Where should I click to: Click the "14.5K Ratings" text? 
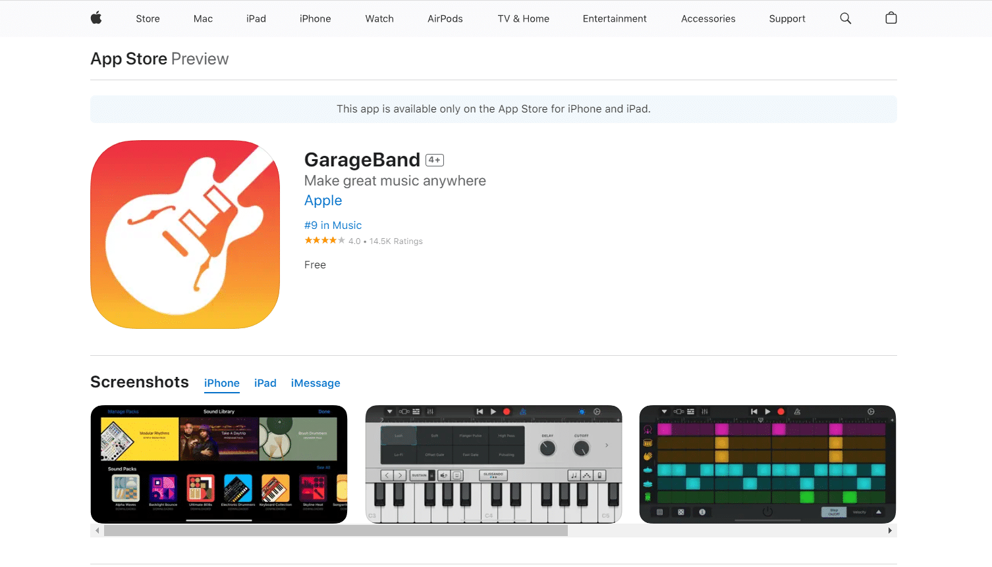[x=396, y=241]
